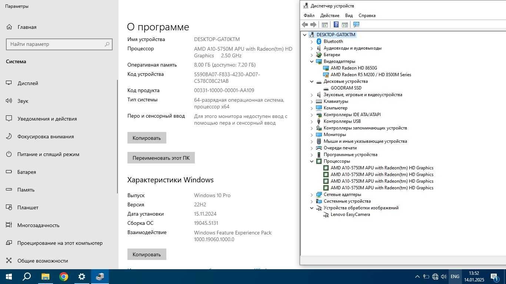Open the Действие menu

click(330, 16)
